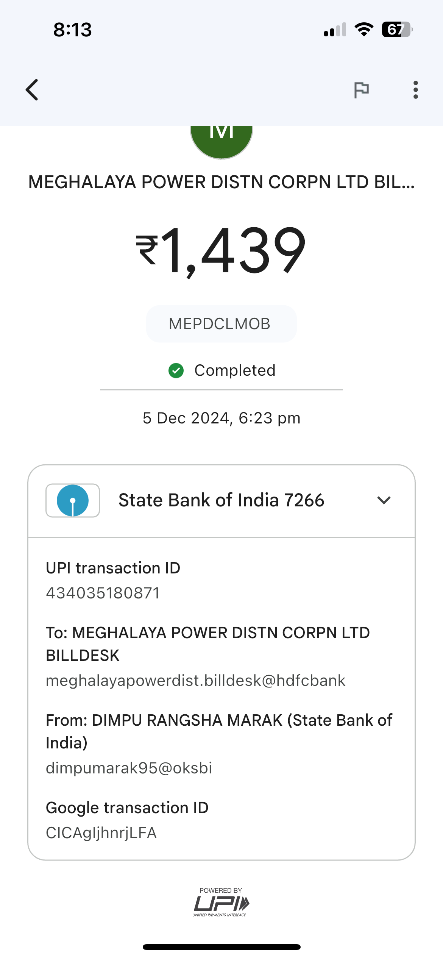Tap the ₹1,439 amount
Viewport: 443px width, 959px height.
(x=221, y=250)
